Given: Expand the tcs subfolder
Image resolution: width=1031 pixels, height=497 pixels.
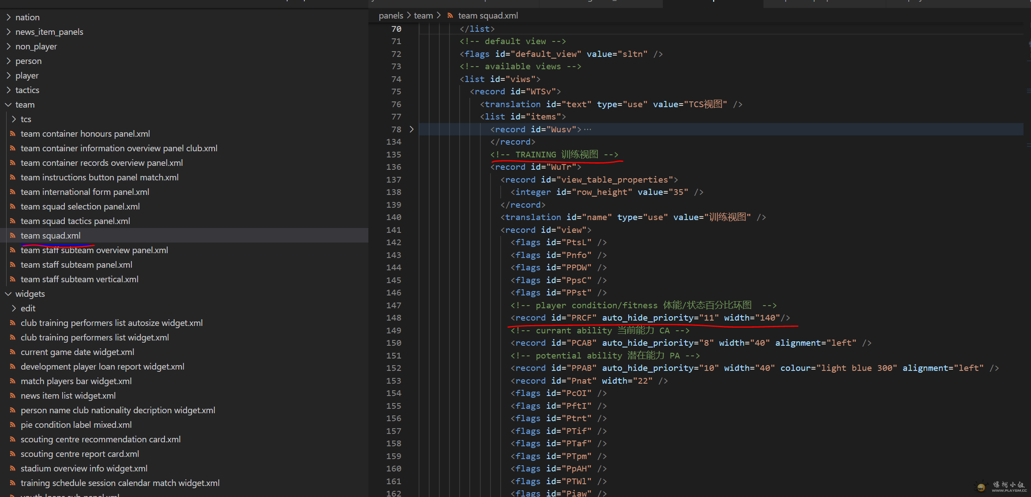Looking at the screenshot, I should [x=14, y=119].
